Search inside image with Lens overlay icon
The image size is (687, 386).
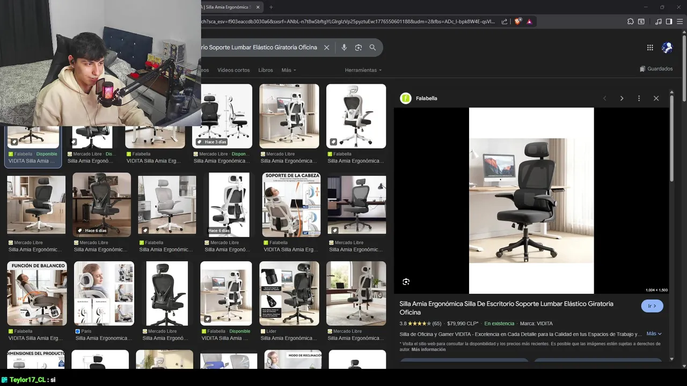406,281
